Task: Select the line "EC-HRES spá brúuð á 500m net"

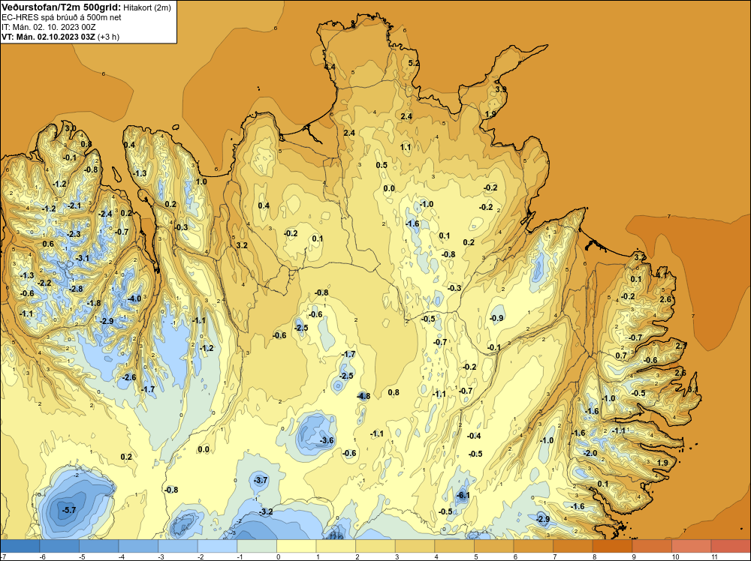Action: point(62,17)
